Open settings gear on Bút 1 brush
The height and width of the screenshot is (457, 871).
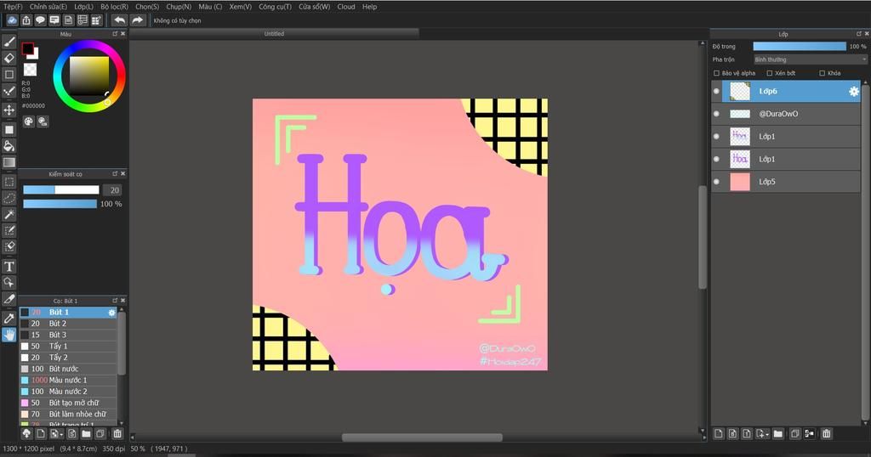(x=111, y=313)
